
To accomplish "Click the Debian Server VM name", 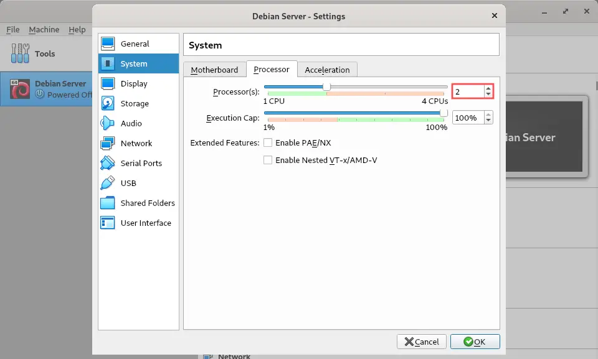I will [x=60, y=83].
